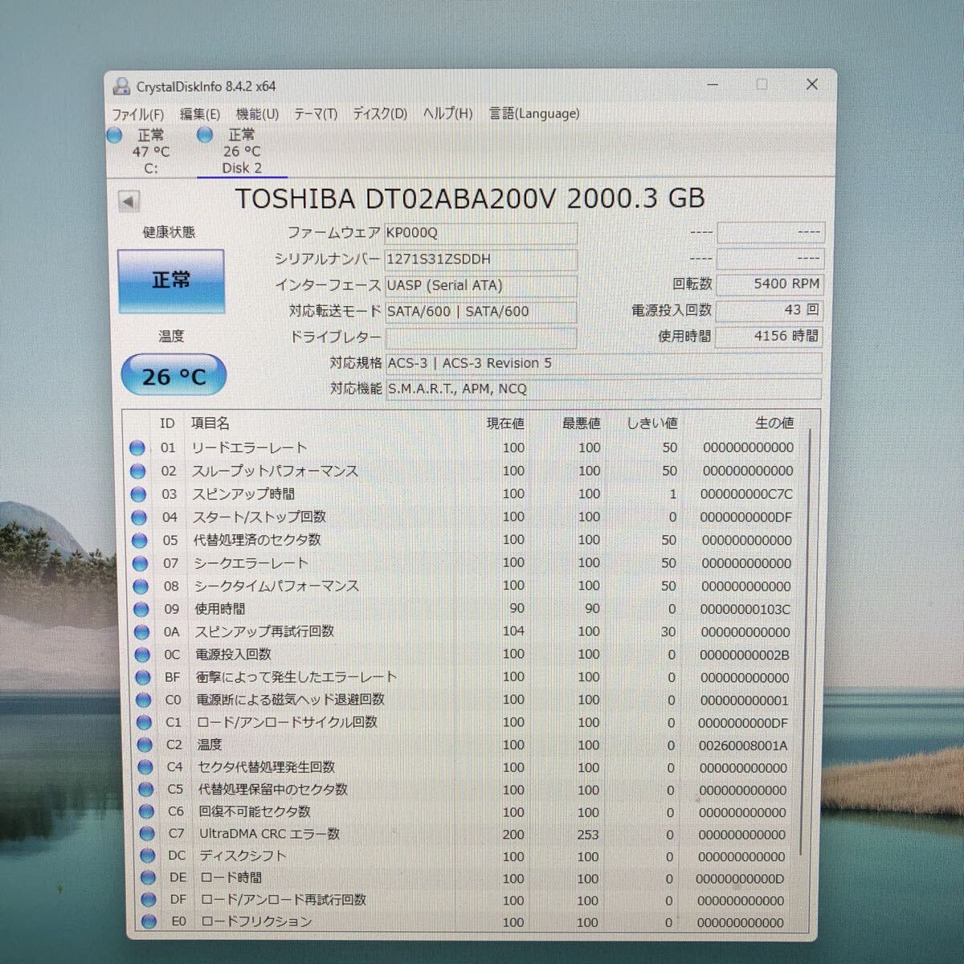Click status orb for DF ロード/アンロード再試行回数

point(148,901)
